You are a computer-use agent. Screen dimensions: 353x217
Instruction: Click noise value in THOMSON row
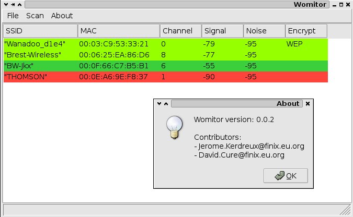pos(250,77)
